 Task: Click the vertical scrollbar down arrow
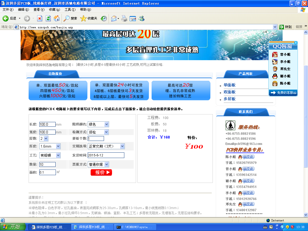point(306,215)
